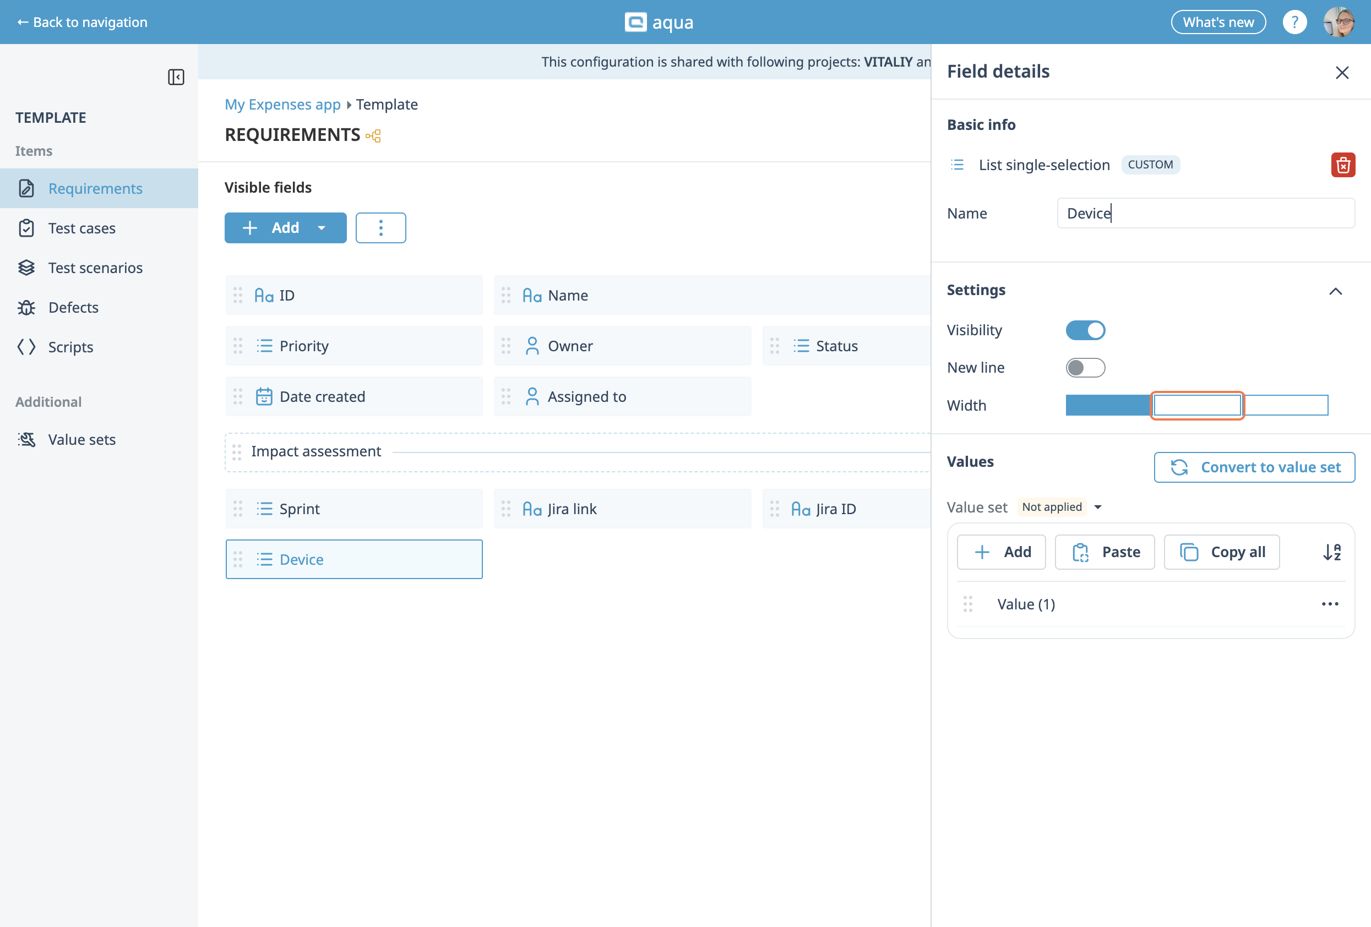Image resolution: width=1371 pixels, height=927 pixels.
Task: Collapse the Settings section chevron
Action: (1335, 291)
